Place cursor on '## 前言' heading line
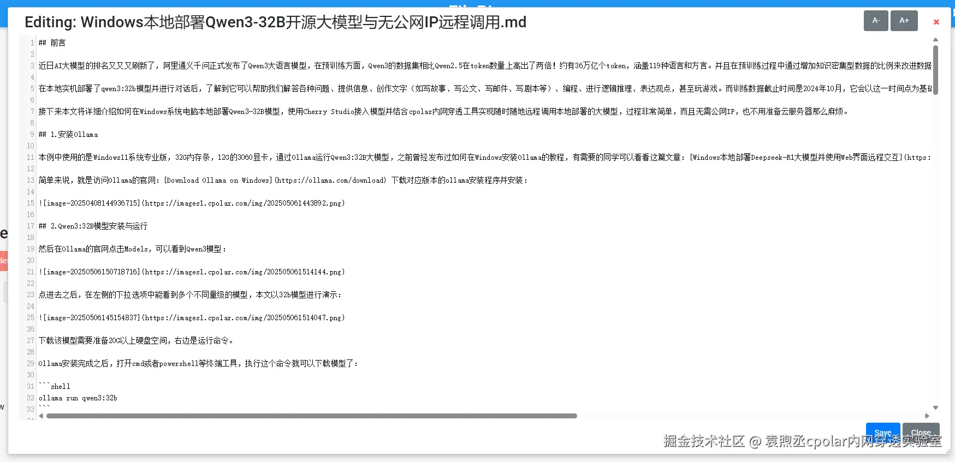This screenshot has height=462, width=955. (x=52, y=43)
